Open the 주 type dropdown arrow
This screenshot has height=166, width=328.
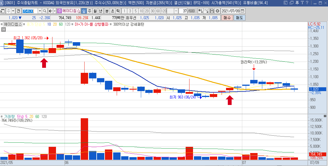point(13,11)
